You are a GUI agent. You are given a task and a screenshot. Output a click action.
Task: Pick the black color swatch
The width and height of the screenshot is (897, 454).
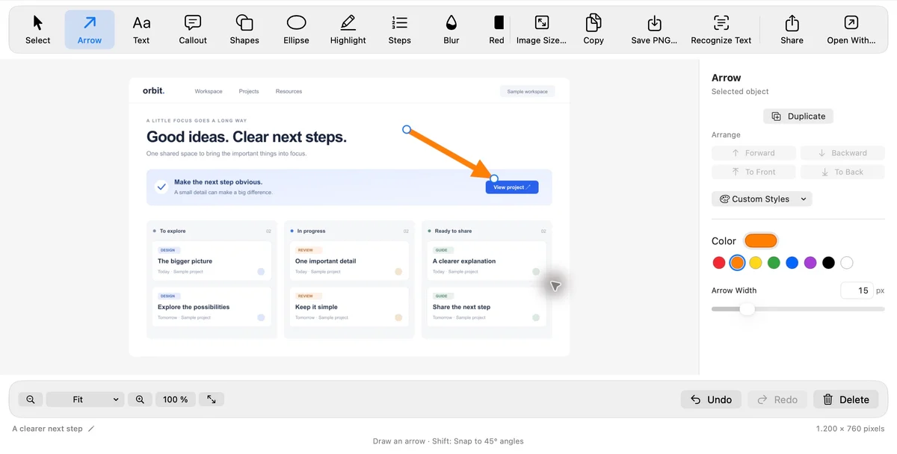tap(828, 263)
